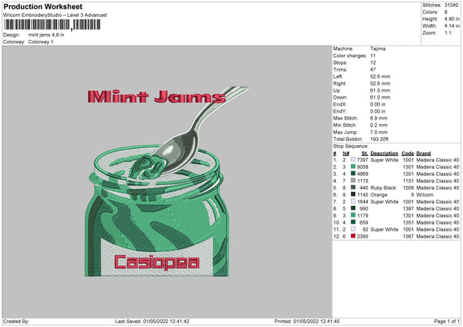Click the red 'Mint Jams' lettering in the design

click(157, 97)
